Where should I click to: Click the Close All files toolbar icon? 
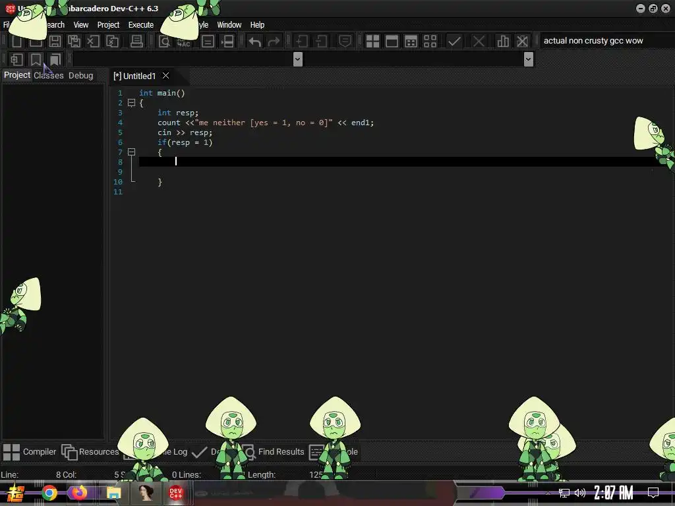click(x=112, y=42)
